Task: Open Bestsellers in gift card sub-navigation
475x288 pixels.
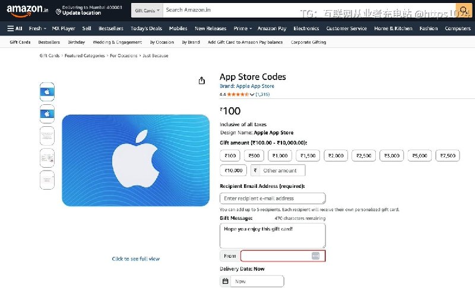Action: [x=49, y=42]
